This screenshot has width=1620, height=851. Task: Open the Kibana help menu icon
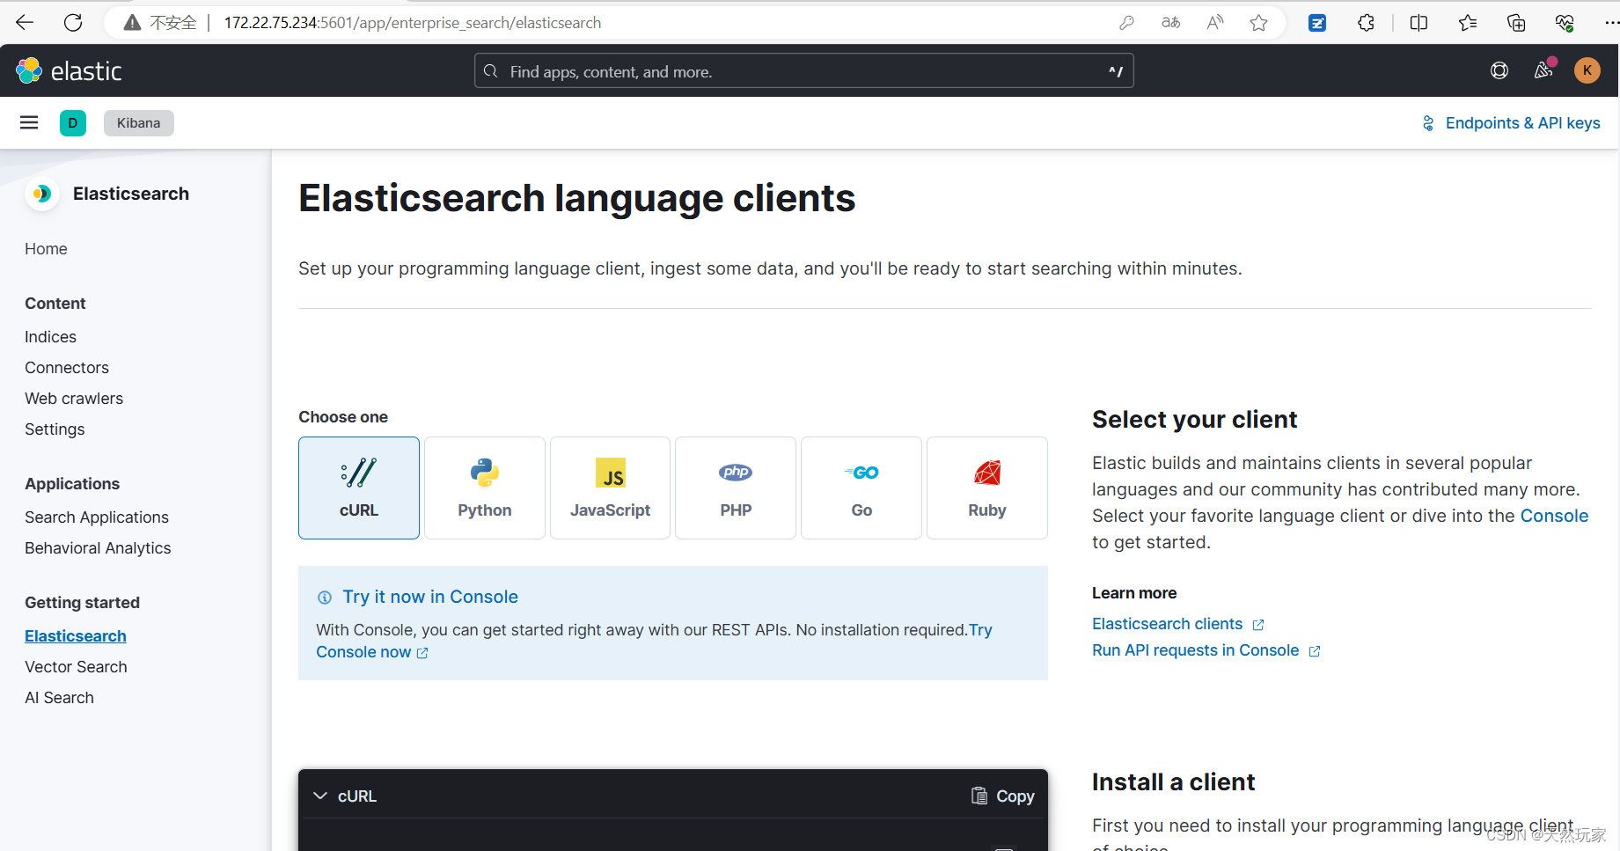pyautogui.click(x=1499, y=70)
